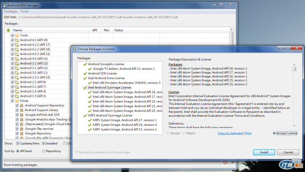Click the green check beside MIPS Android Sysimage License
Viewport: 305px width, 172px height.
(x=85, y=116)
